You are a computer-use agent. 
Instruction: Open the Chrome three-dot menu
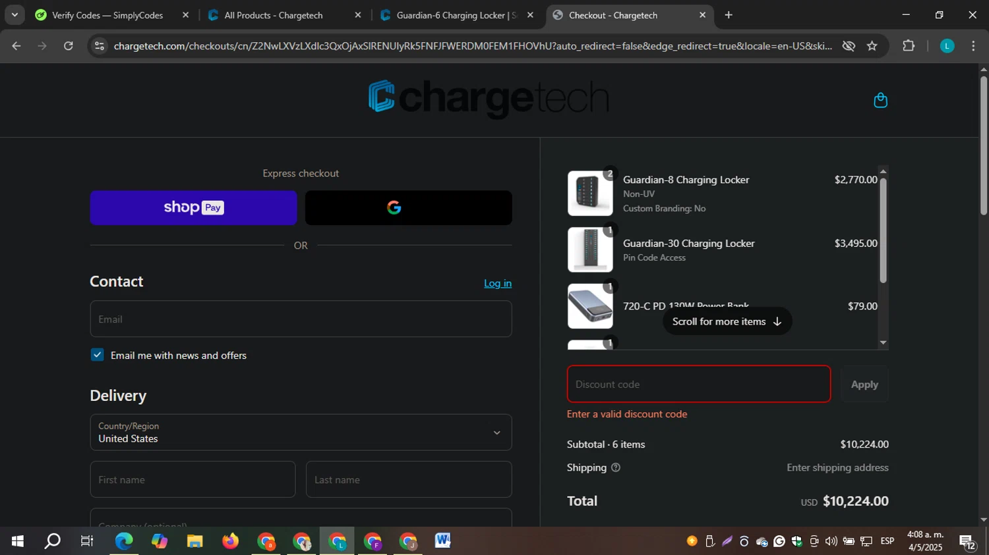(974, 45)
